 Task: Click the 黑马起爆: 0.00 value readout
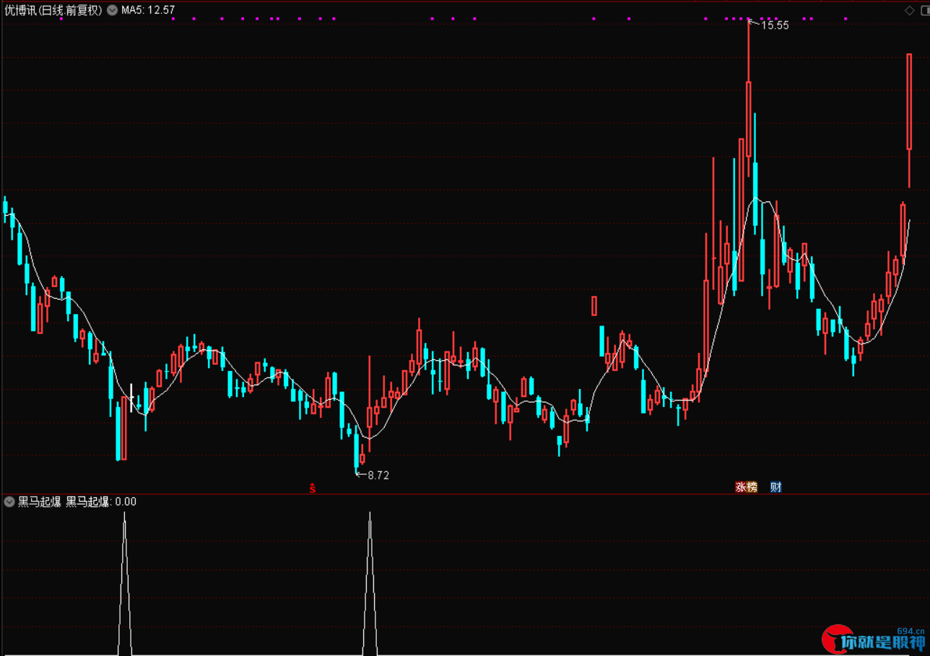[x=101, y=502]
